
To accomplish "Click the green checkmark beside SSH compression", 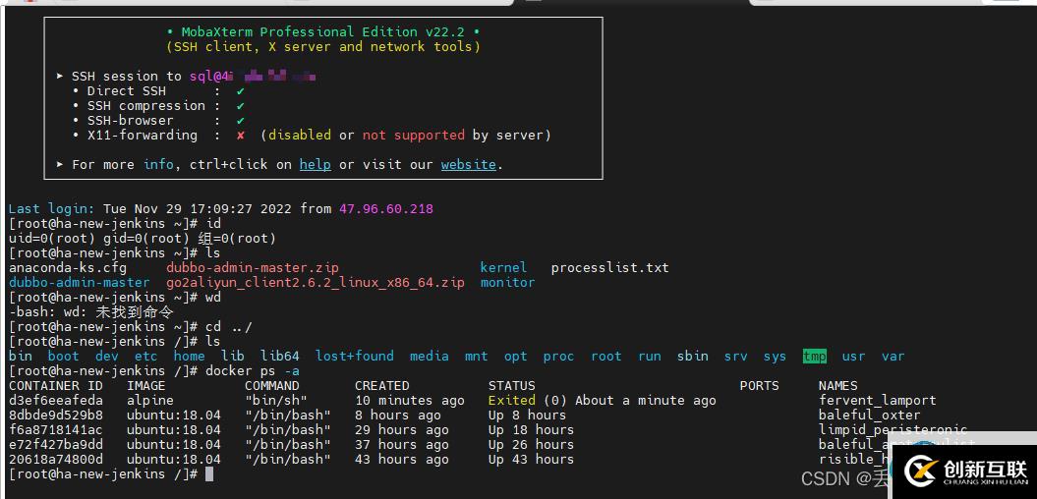I will pyautogui.click(x=241, y=106).
